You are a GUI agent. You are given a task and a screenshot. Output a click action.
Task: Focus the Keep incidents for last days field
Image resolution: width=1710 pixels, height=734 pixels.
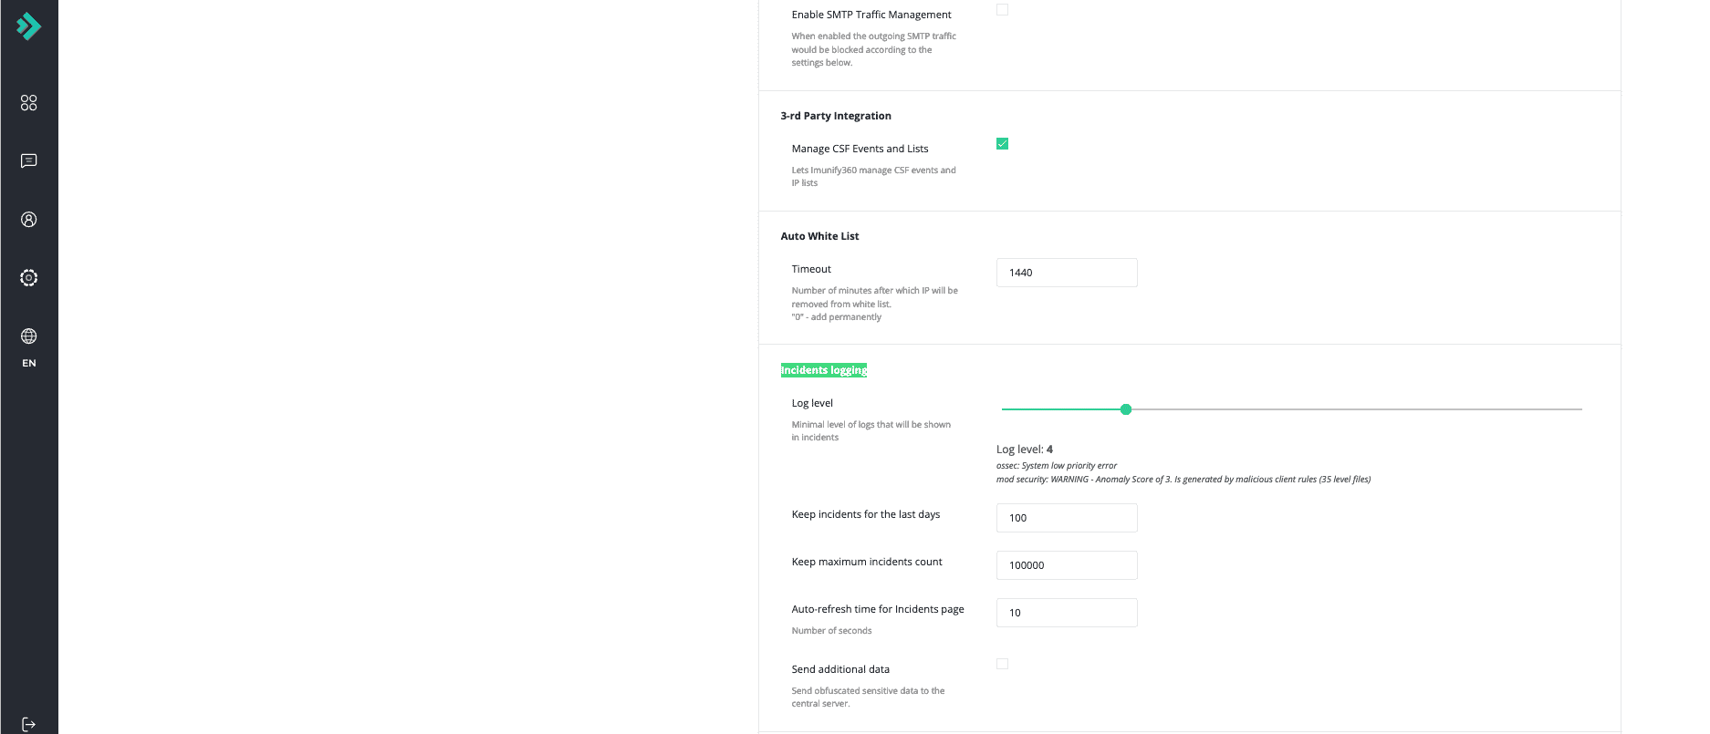click(x=1066, y=518)
